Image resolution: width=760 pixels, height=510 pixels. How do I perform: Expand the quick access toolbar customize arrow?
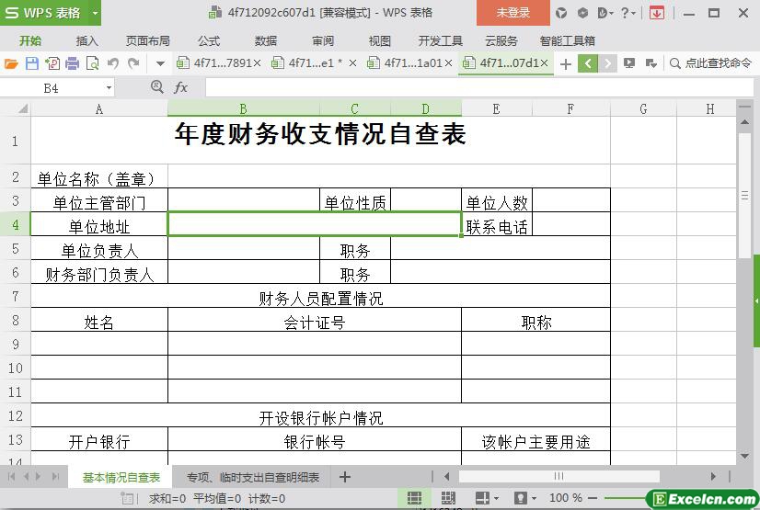click(x=160, y=63)
